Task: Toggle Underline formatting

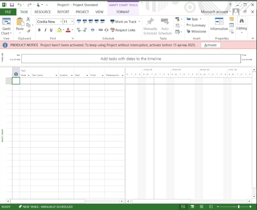Action: (x=51, y=30)
